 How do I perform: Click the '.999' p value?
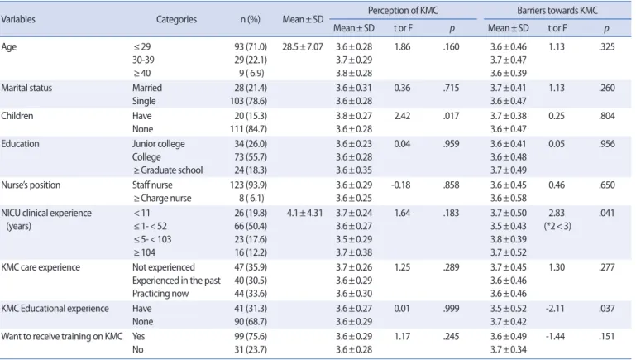(451, 309)
